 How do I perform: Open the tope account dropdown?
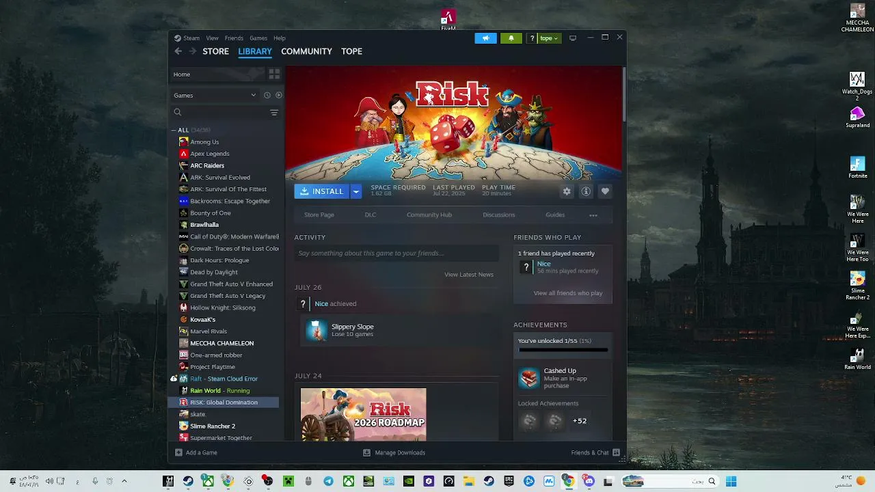(549, 38)
